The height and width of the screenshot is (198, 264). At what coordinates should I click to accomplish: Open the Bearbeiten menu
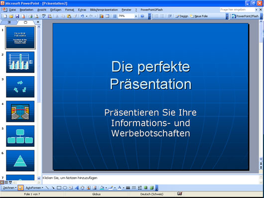tap(26, 10)
